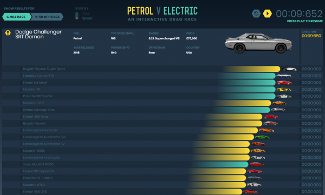Click the Ferrari 488 Pista yellow progress bar
This screenshot has height=195, width=325.
(x=234, y=117)
